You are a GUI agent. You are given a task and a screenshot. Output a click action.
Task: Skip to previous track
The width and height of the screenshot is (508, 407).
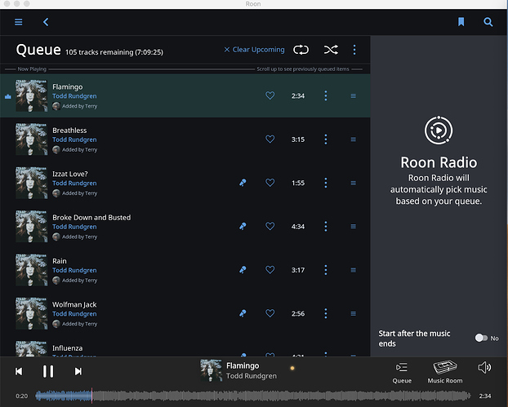point(19,371)
